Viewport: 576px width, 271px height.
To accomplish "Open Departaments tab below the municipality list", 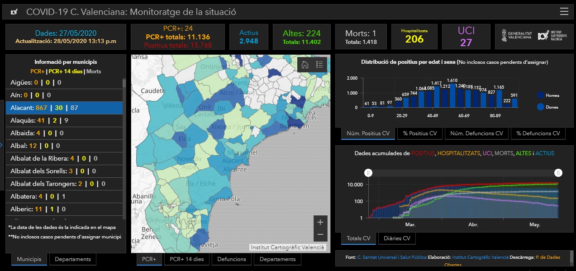I will click(x=73, y=259).
